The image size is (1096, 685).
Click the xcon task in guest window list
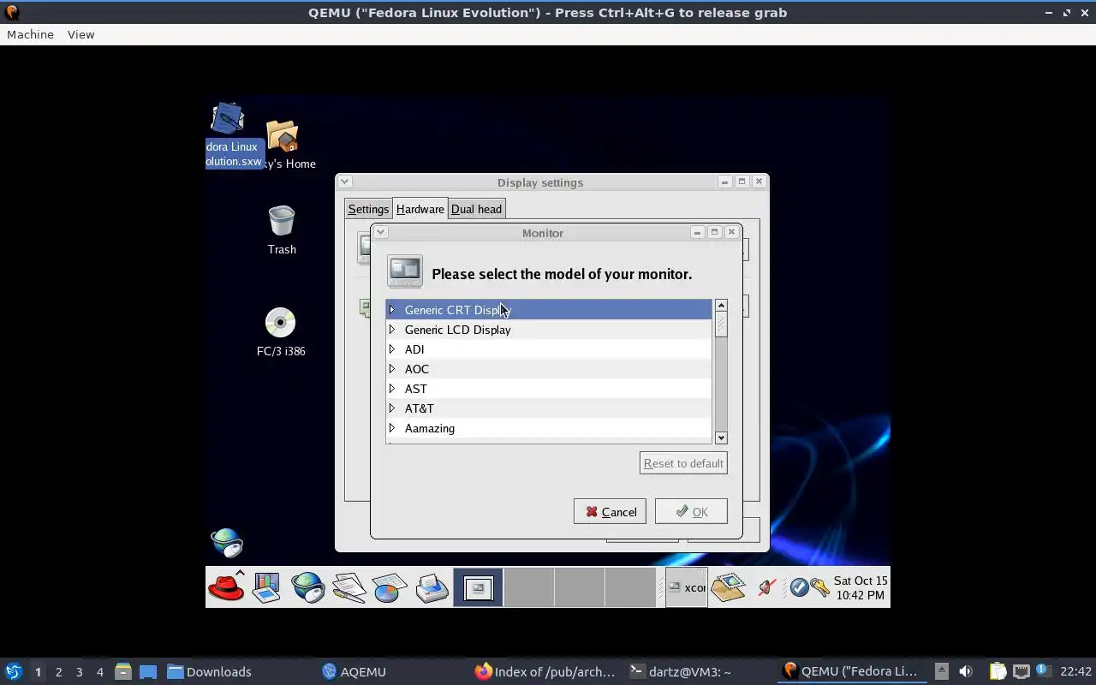pos(687,587)
